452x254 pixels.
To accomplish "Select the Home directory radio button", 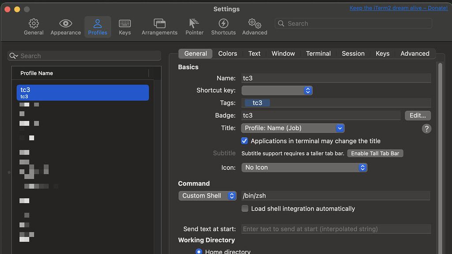I will tap(199, 251).
